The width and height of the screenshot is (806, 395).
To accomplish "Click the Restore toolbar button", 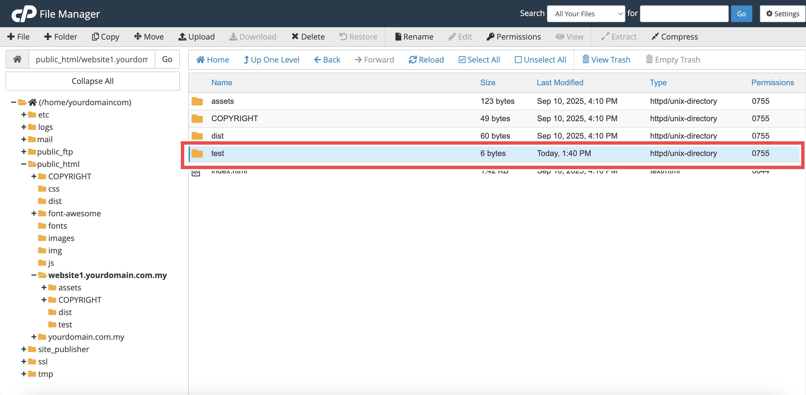I will 358,37.
